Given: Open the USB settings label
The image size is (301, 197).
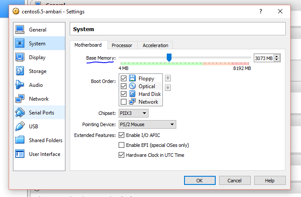Looking at the screenshot, I should click(x=34, y=126).
